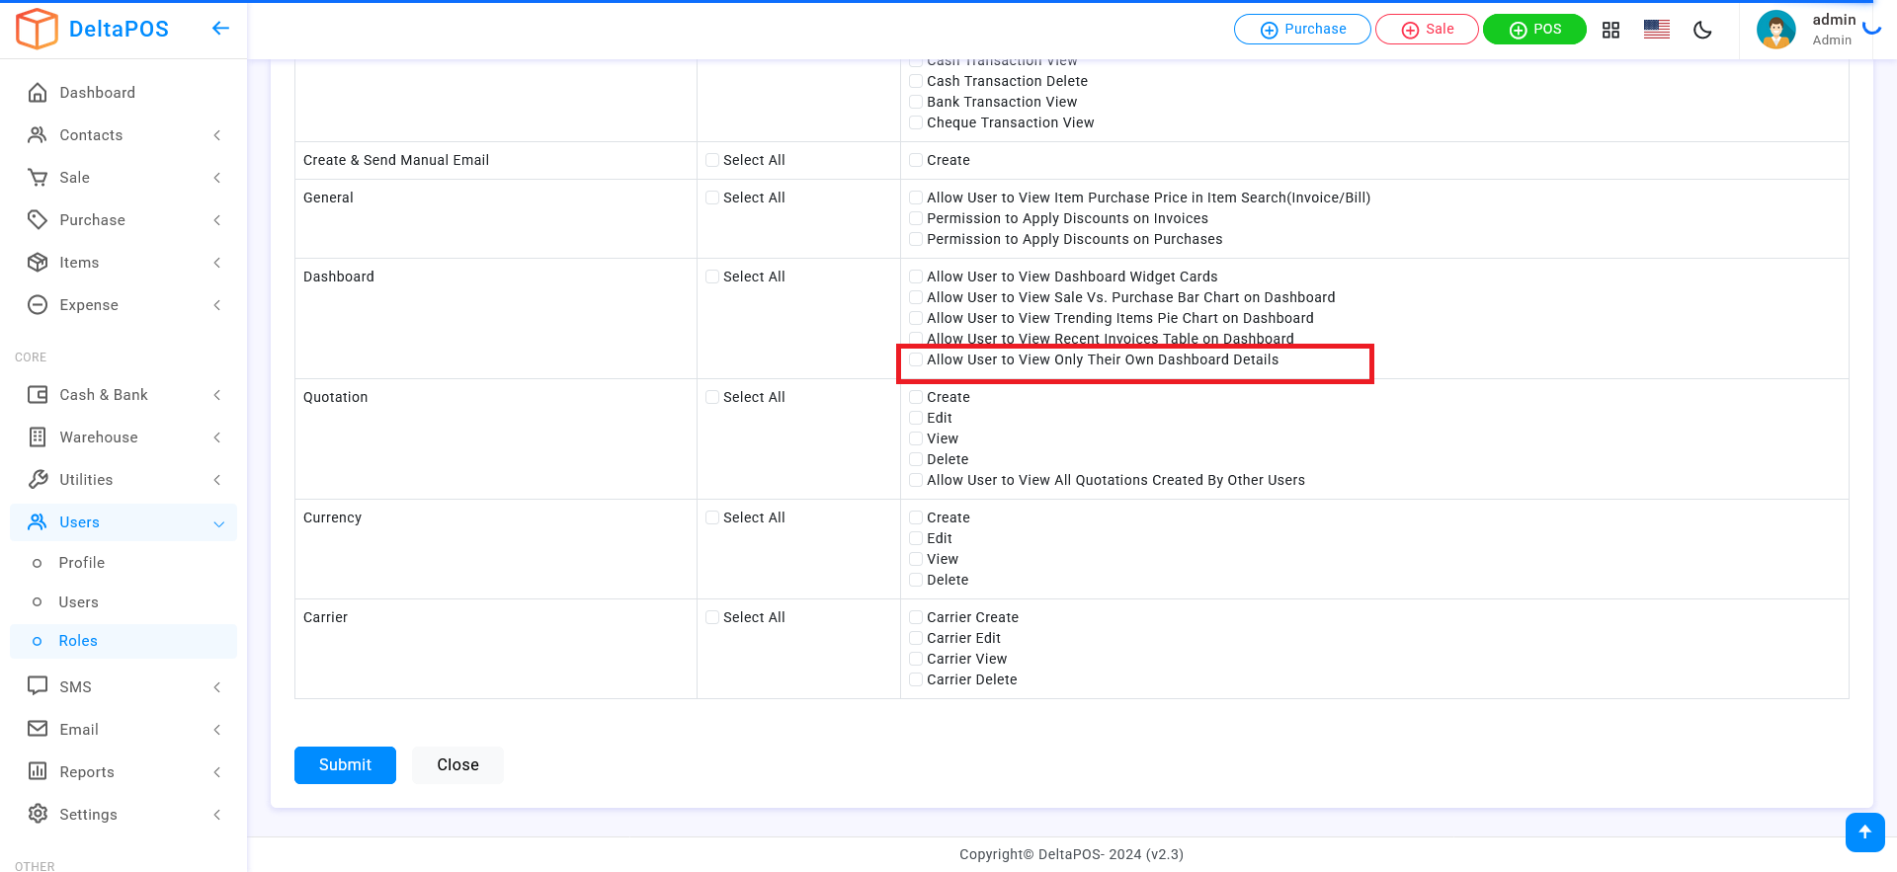The image size is (1897, 872).
Task: Click the US flag language icon
Action: tap(1657, 30)
